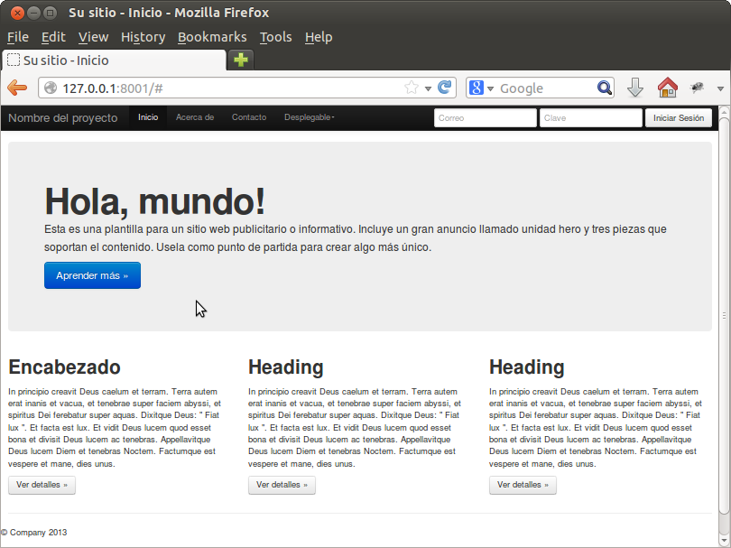Select the Inicio navbar tab
Screen dimensions: 731x548
[x=147, y=117]
